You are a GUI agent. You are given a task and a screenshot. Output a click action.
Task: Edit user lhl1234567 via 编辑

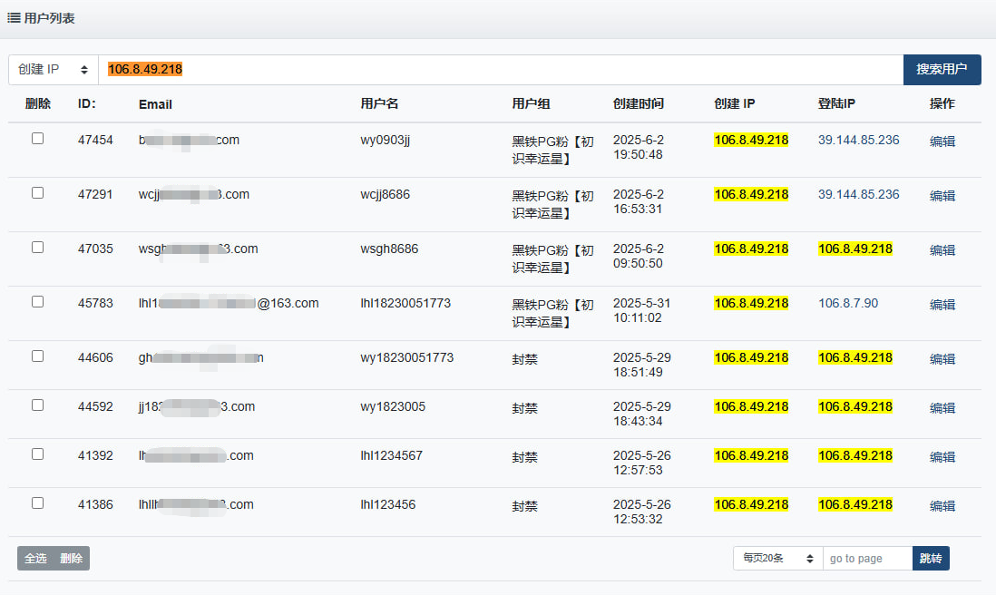coord(942,456)
